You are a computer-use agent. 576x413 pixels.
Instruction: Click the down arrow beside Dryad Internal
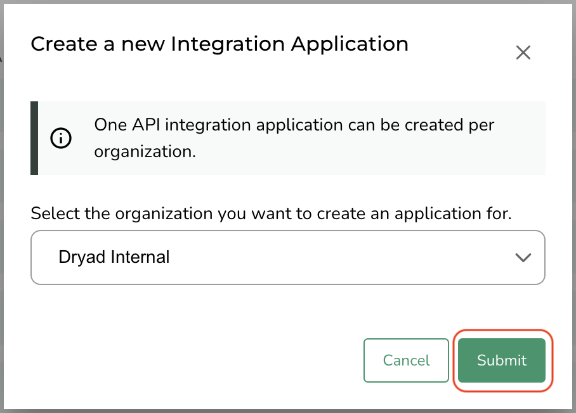pyautogui.click(x=523, y=257)
